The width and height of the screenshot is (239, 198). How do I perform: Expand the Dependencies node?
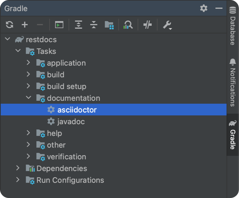(18, 168)
